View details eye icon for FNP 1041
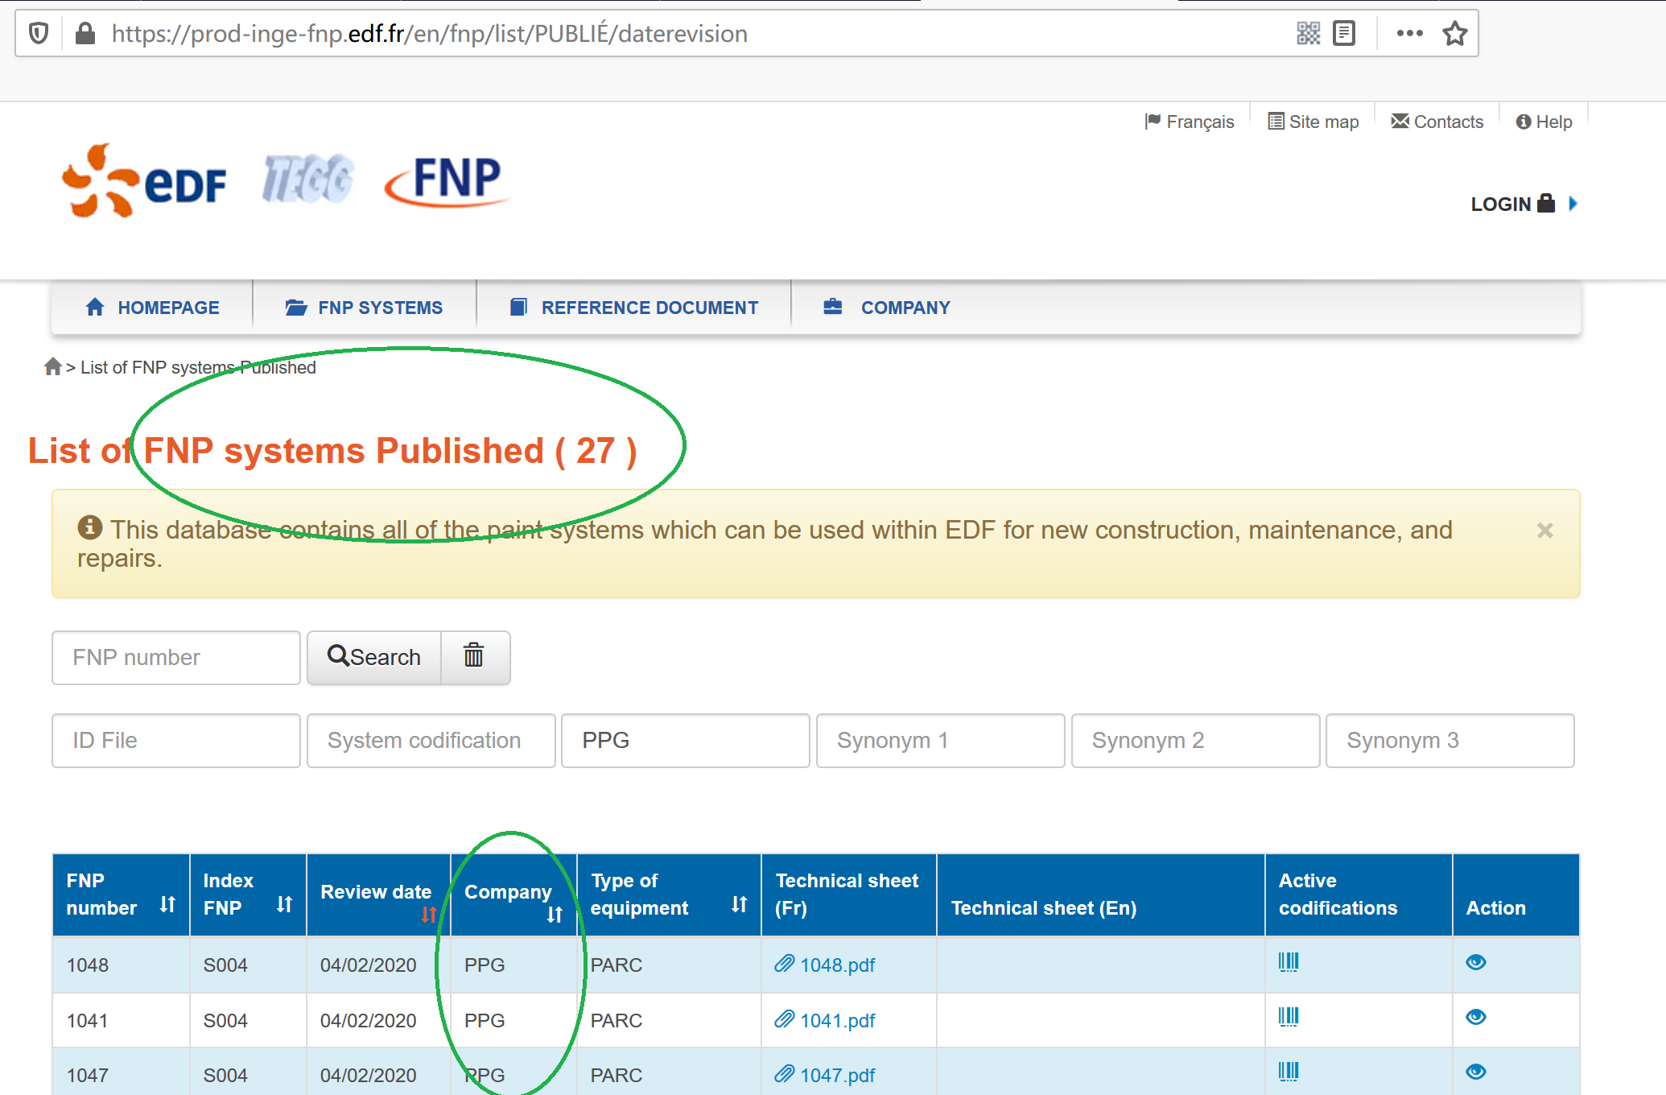1666x1095 pixels. pos(1475,1017)
